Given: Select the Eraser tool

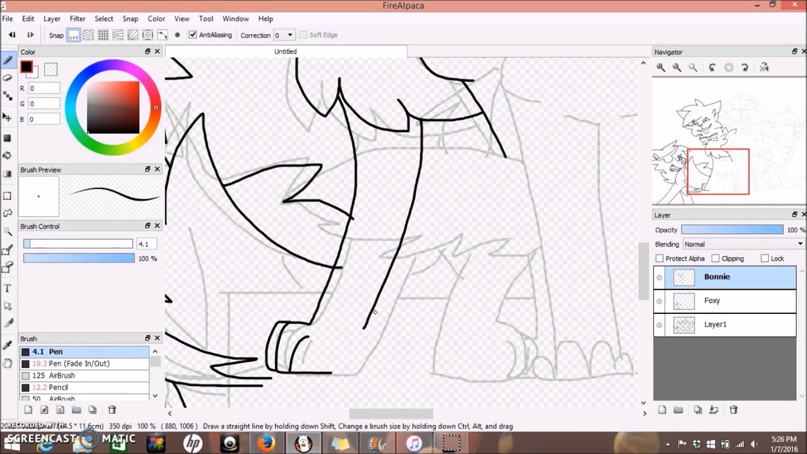Looking at the screenshot, I should point(8,78).
